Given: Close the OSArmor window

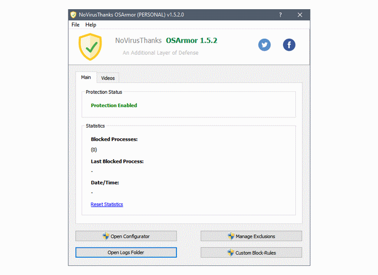Looking at the screenshot, I should [x=300, y=15].
